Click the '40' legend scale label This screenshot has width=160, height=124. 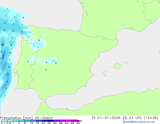coord(66,123)
